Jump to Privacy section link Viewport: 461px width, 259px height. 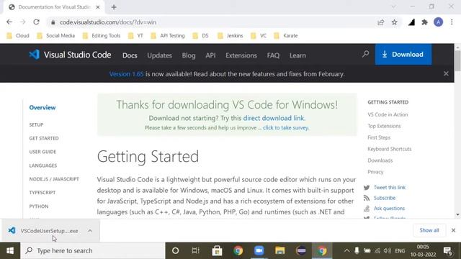click(x=375, y=172)
